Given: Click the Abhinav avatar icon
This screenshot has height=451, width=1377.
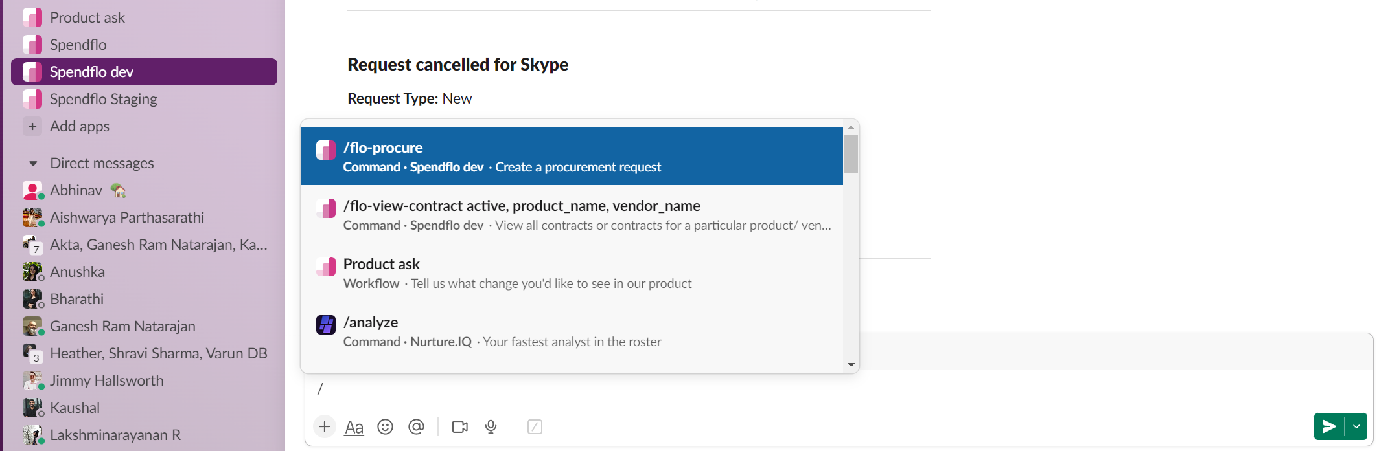Looking at the screenshot, I should [x=32, y=190].
